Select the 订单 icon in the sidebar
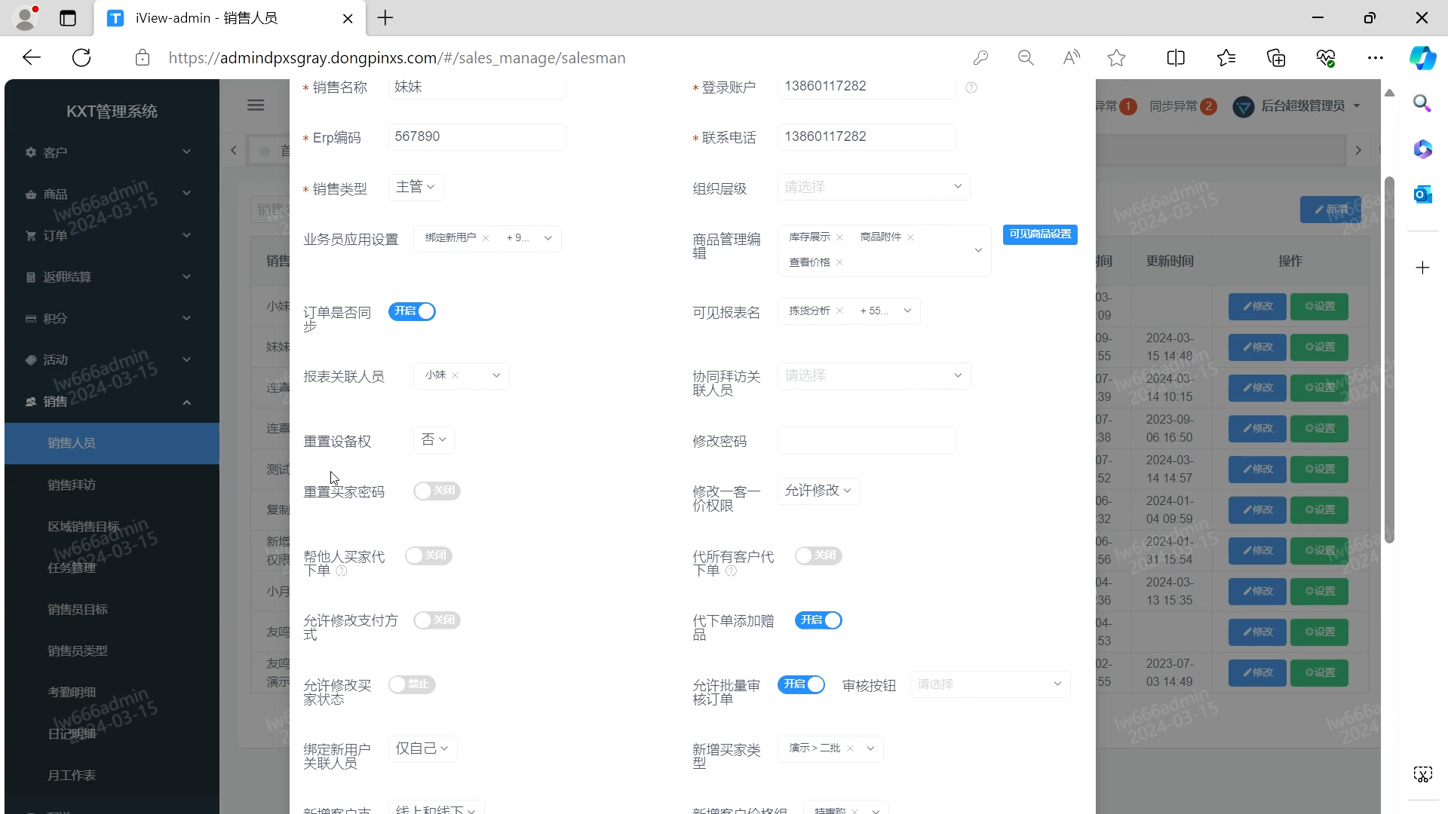Screen dimensions: 1448x814 tap(29, 235)
